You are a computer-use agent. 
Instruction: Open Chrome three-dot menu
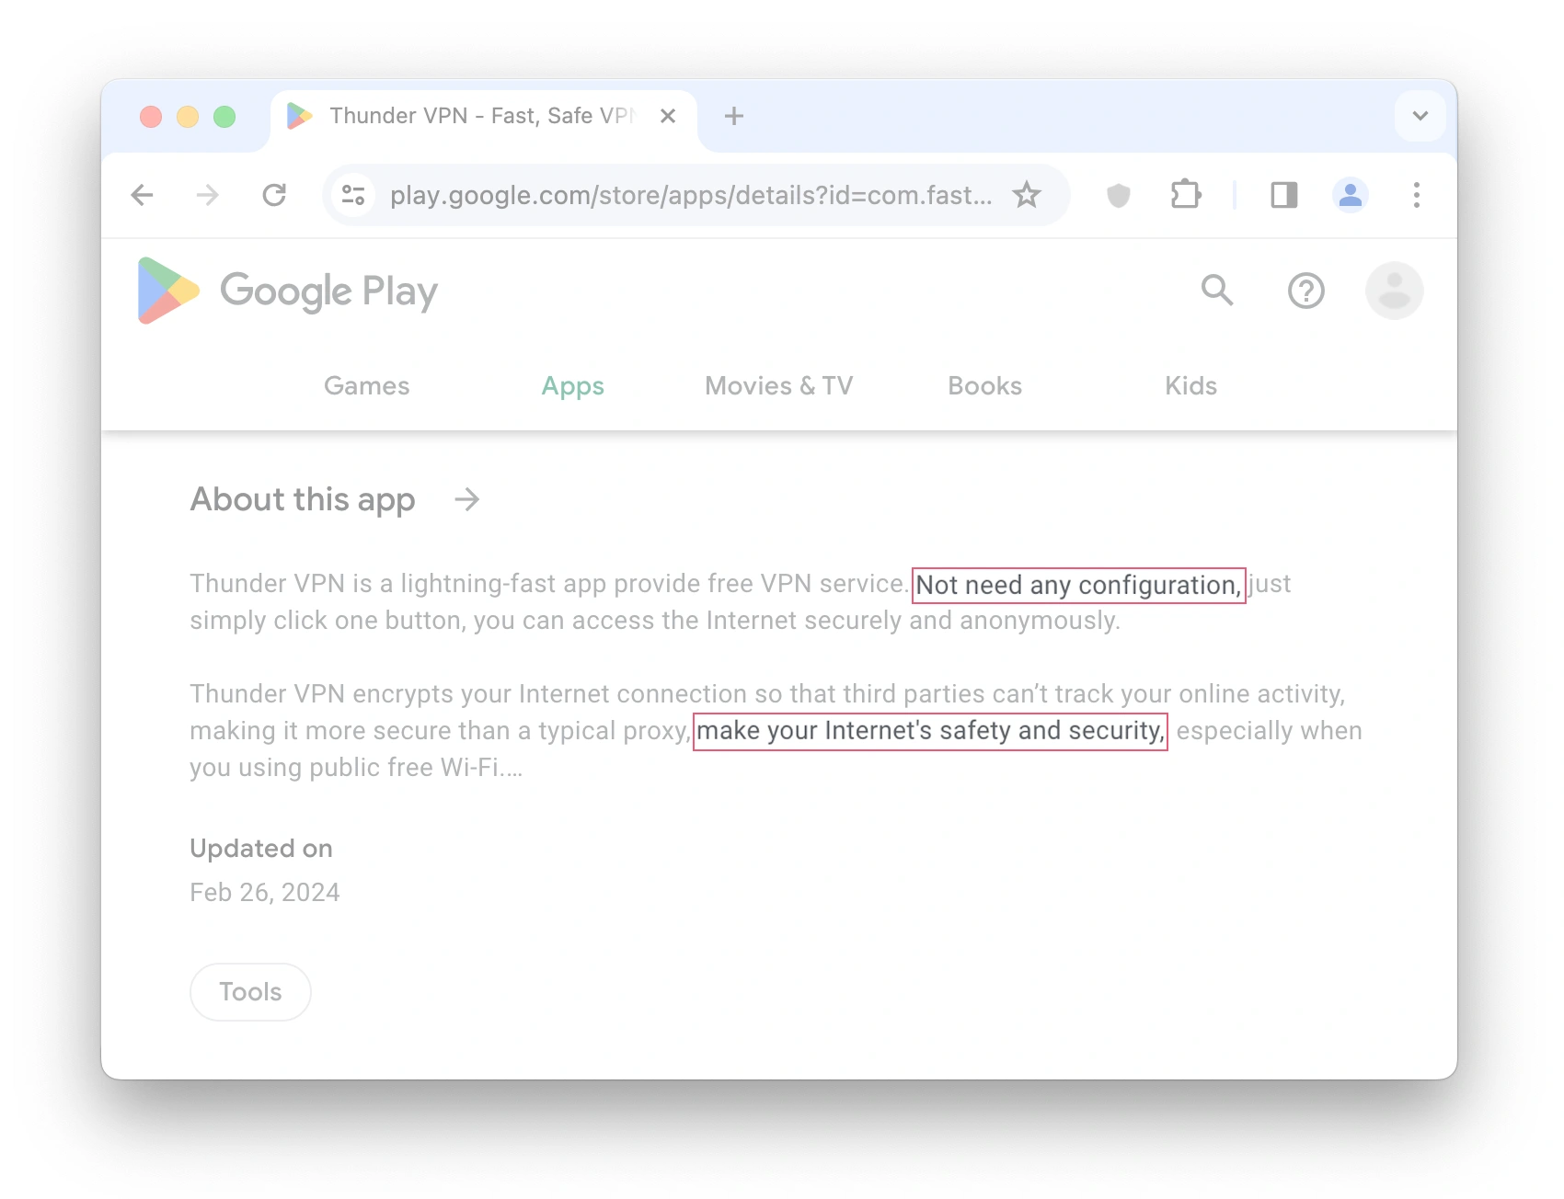[1417, 195]
